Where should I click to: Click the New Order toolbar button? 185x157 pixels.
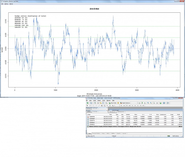[x=112, y=103]
